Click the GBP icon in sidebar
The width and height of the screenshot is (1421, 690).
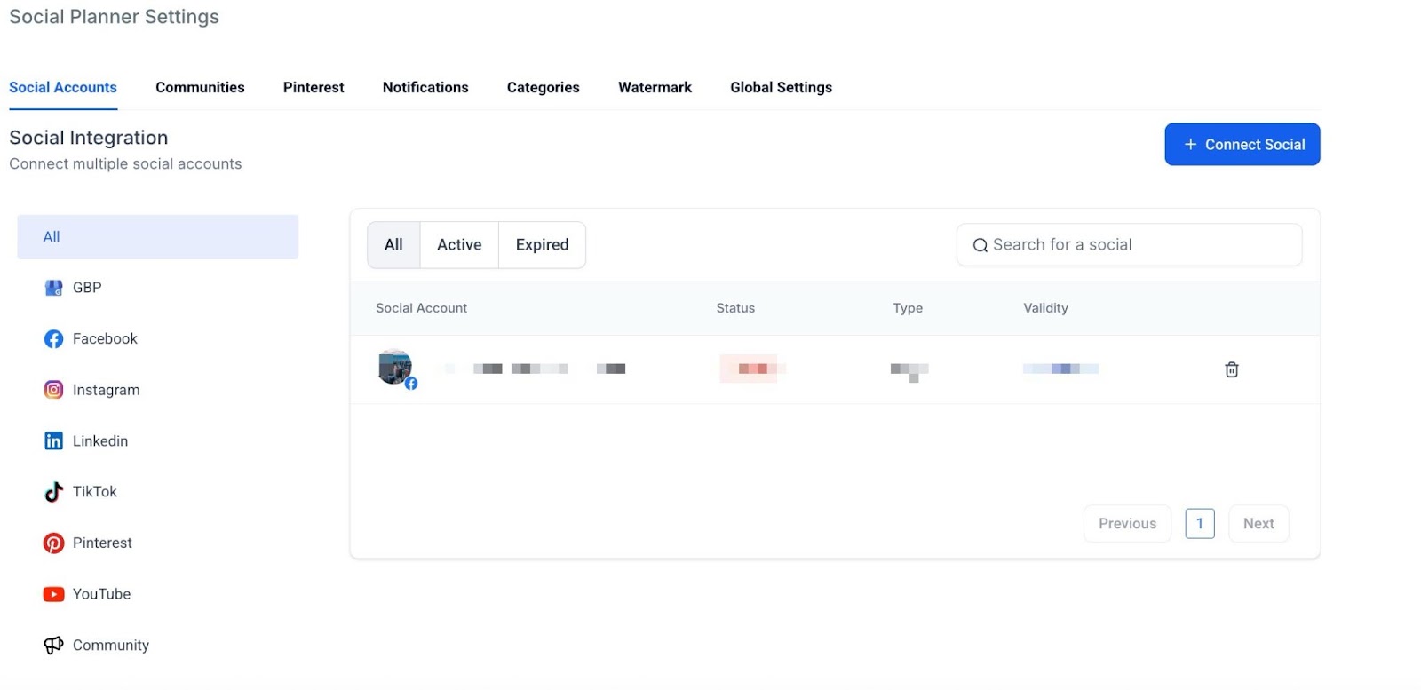tap(53, 288)
